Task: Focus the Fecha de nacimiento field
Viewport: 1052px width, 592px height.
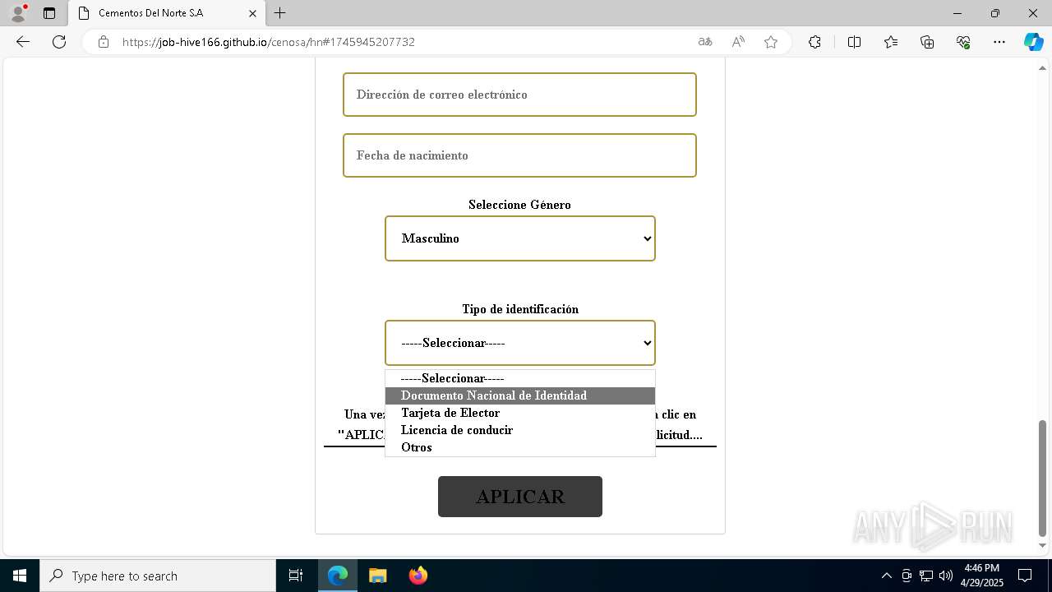Action: (x=519, y=155)
